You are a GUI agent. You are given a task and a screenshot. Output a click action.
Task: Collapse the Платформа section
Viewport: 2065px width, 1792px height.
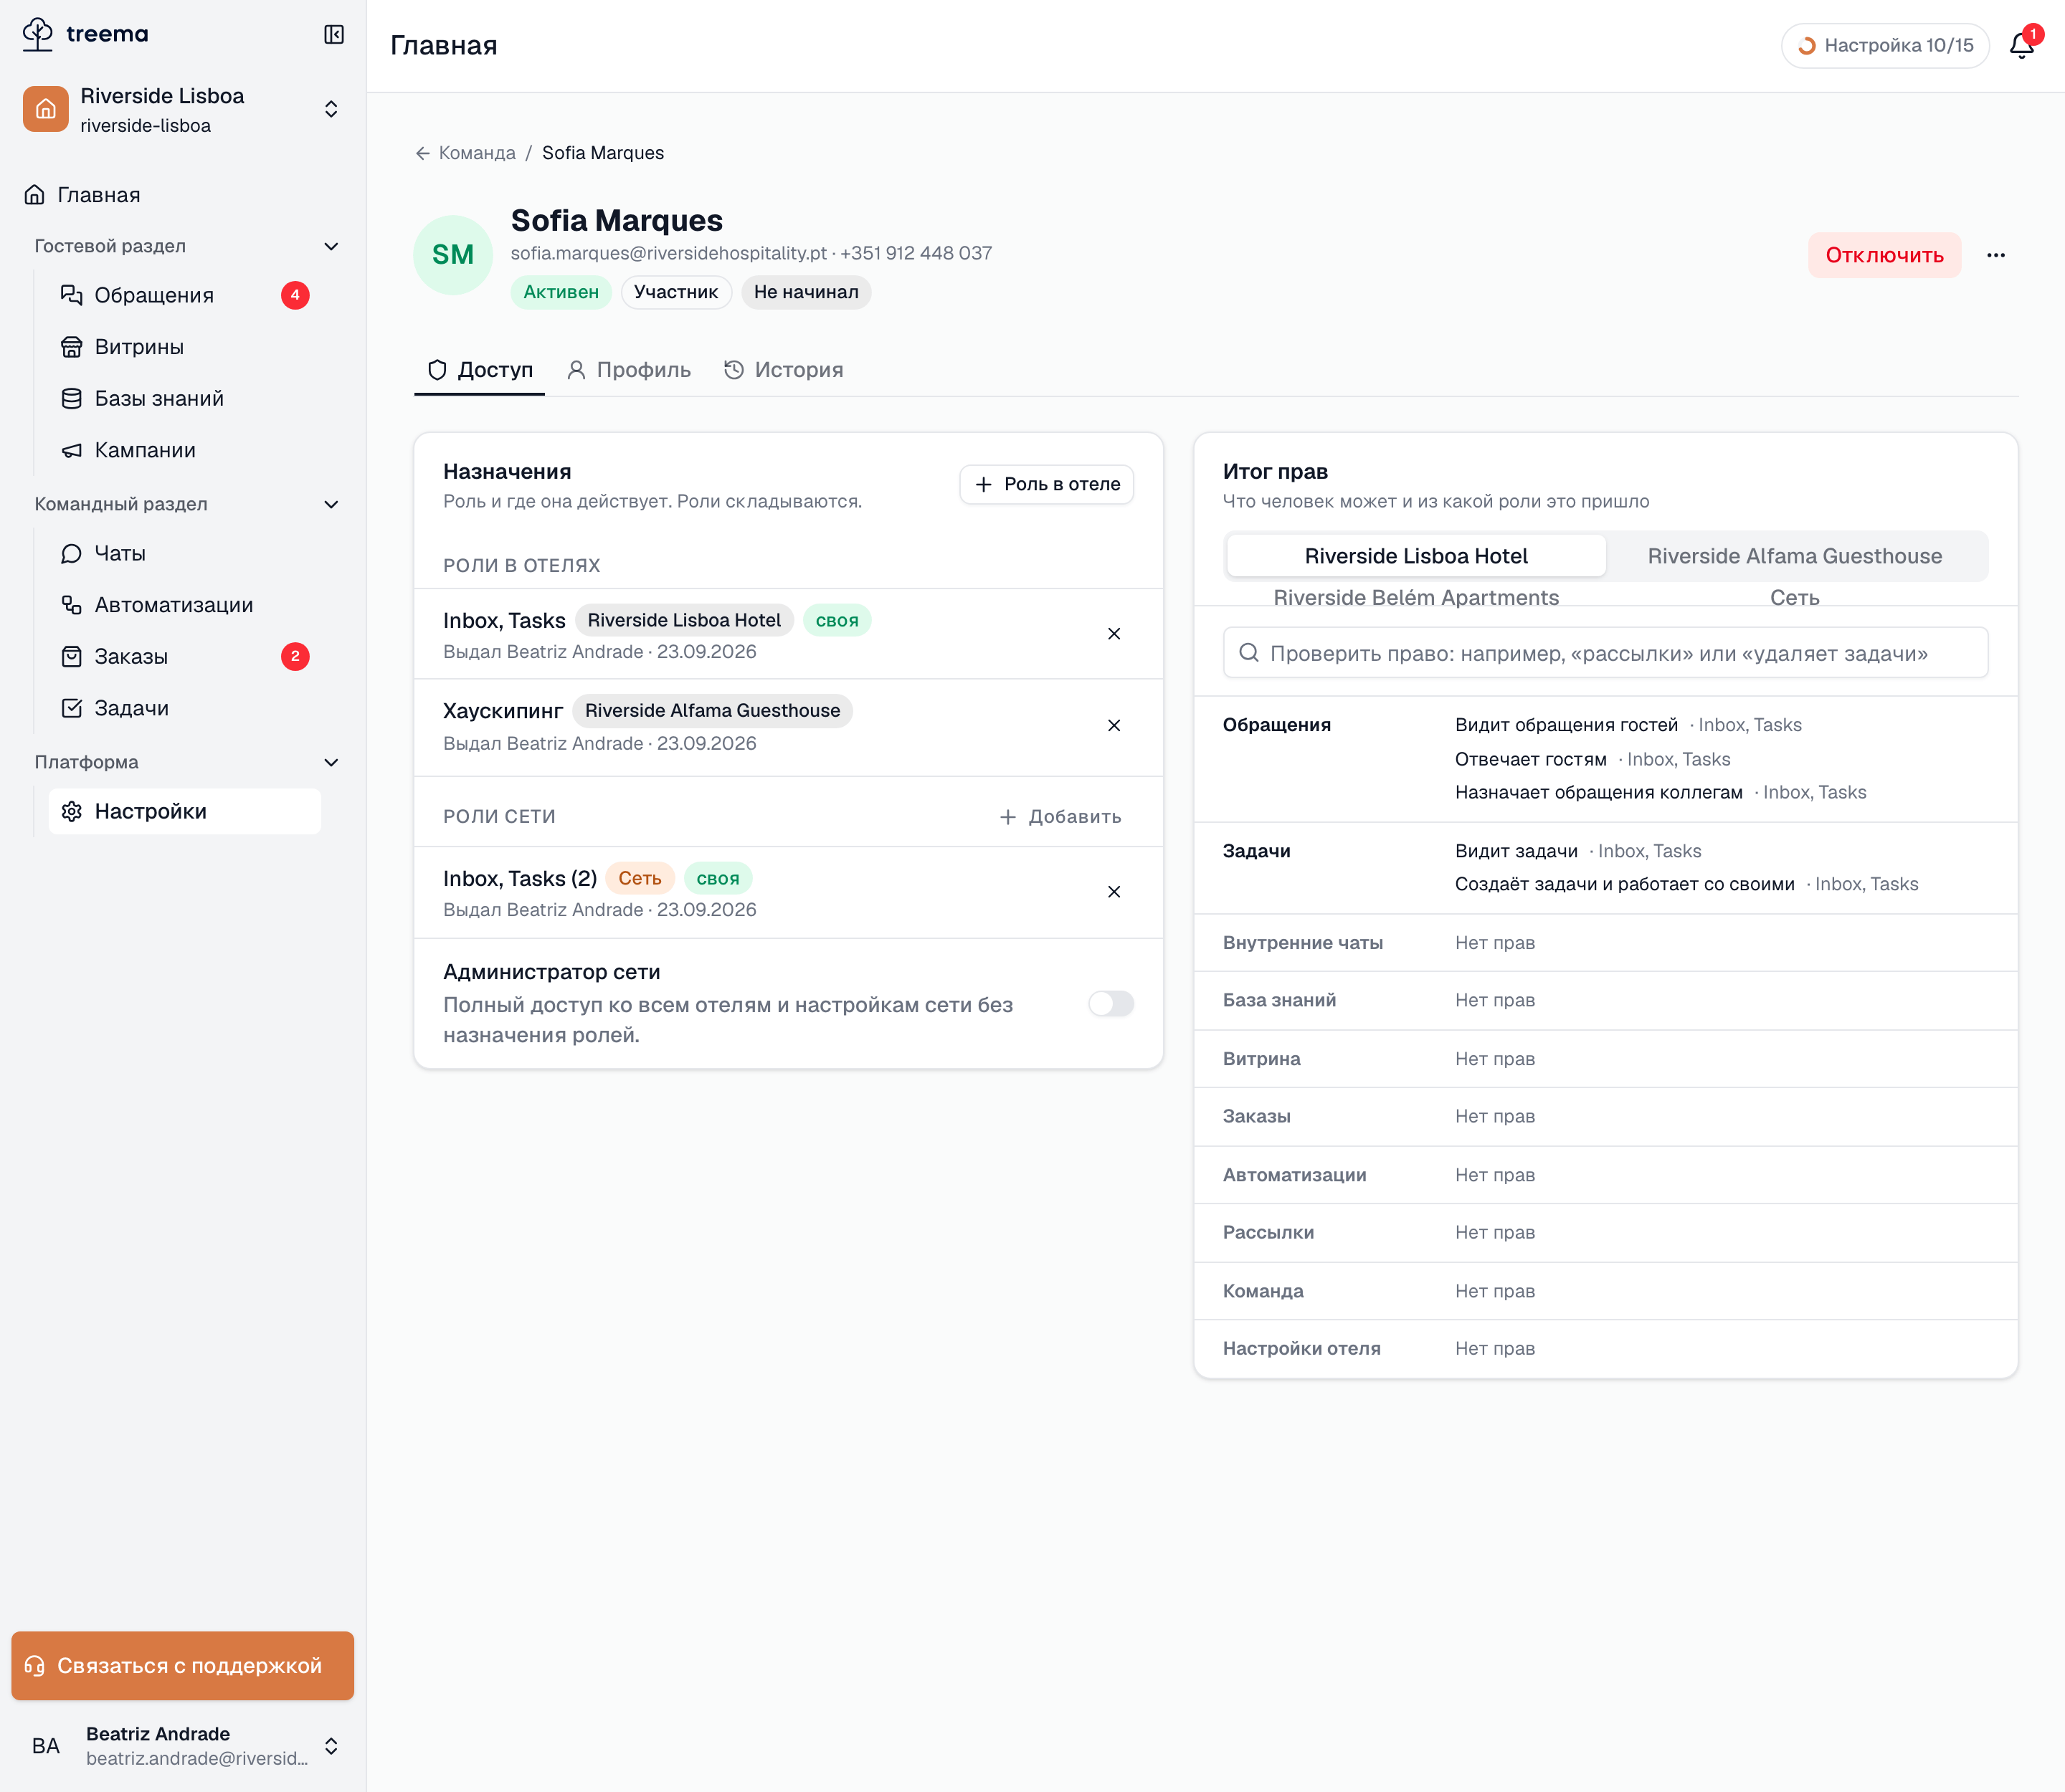coord(331,762)
